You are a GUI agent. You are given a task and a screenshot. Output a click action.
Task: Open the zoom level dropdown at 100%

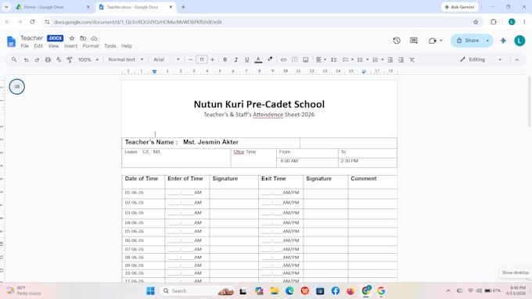point(88,59)
